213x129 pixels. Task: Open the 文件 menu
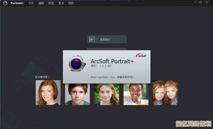click(x=31, y=3)
